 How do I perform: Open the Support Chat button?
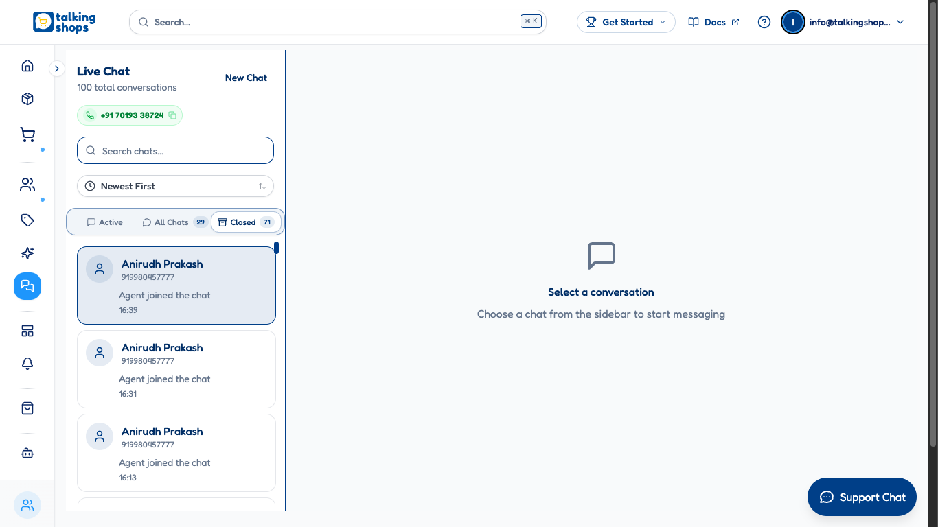click(862, 497)
